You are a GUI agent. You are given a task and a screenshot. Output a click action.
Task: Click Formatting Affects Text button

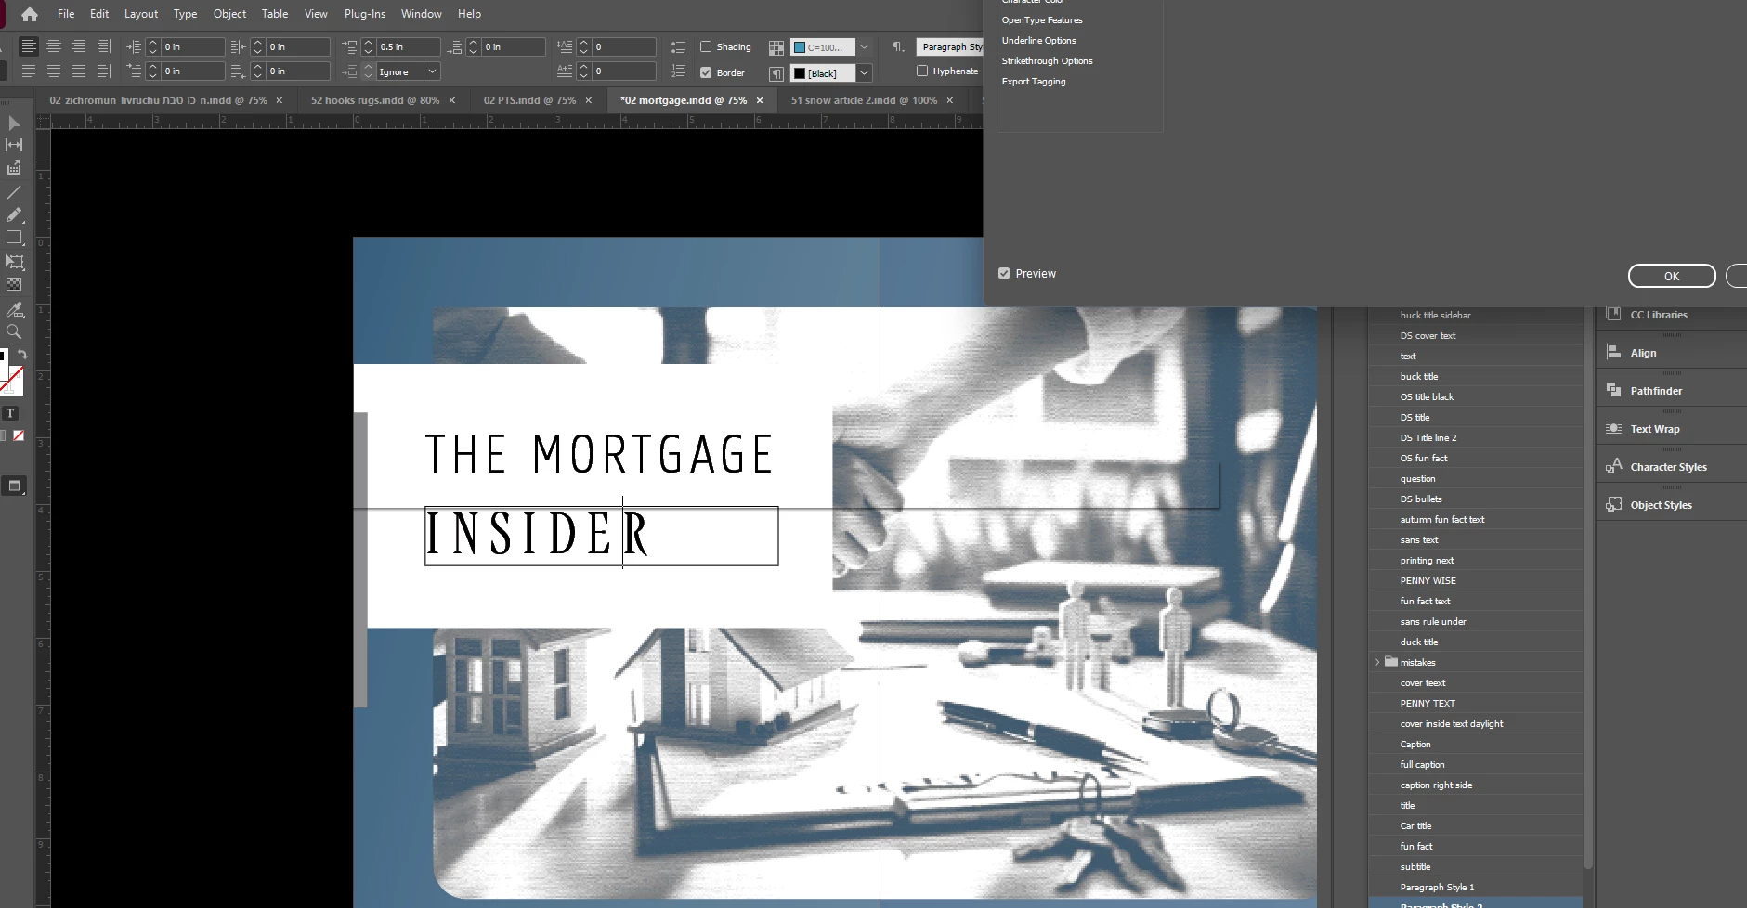coord(10,414)
